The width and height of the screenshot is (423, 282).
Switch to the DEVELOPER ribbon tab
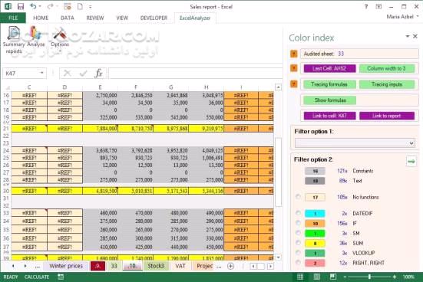154,18
